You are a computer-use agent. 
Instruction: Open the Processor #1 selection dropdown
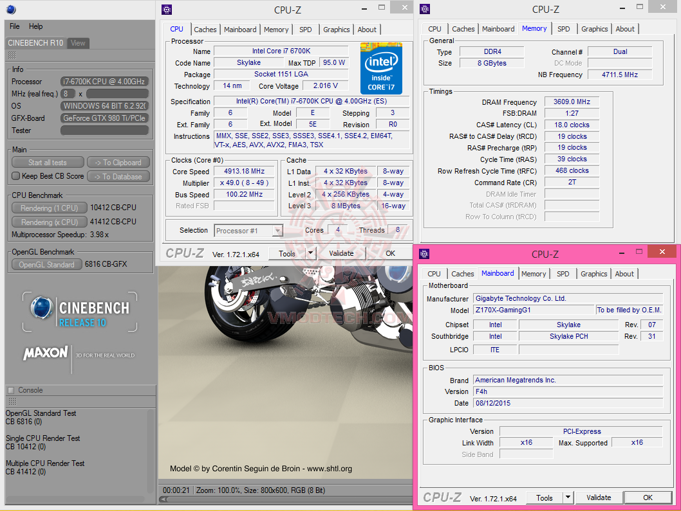tap(277, 231)
